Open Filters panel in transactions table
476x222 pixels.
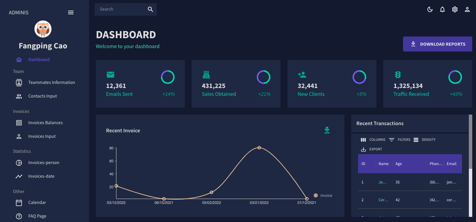point(400,140)
